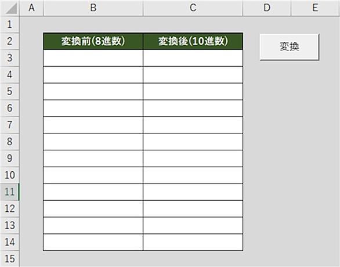Click the 変換 button
The height and width of the screenshot is (267, 340).
tap(290, 46)
